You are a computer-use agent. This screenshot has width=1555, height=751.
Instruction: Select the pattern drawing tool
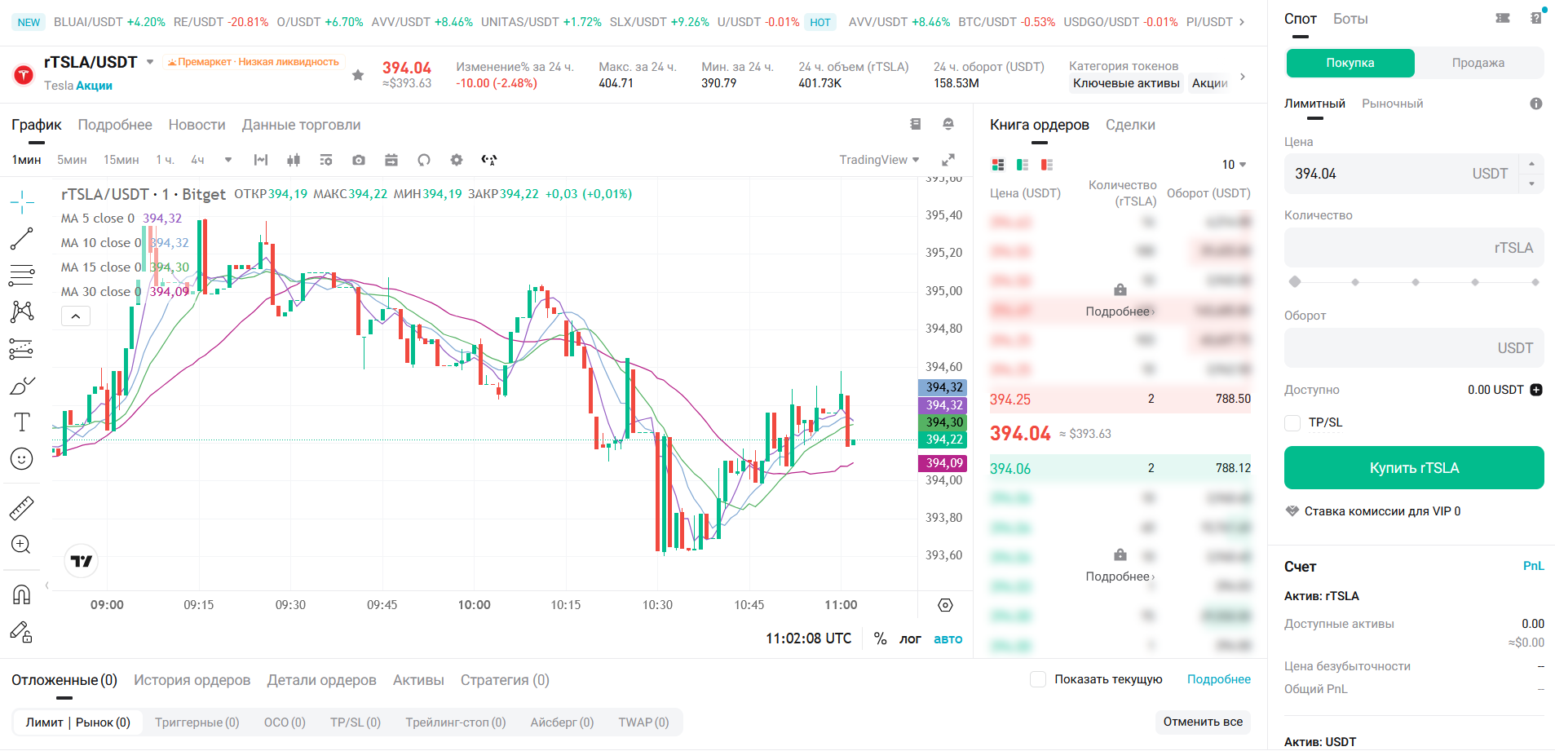22,311
